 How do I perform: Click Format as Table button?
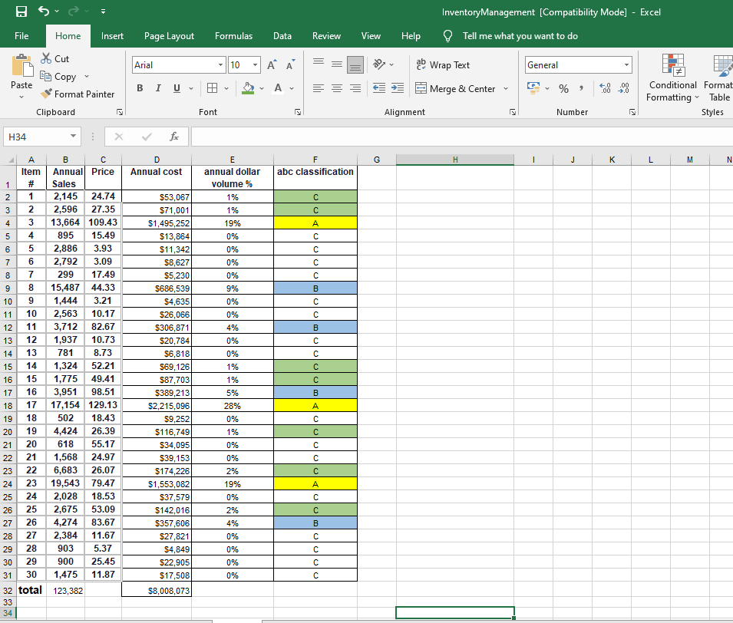[718, 77]
